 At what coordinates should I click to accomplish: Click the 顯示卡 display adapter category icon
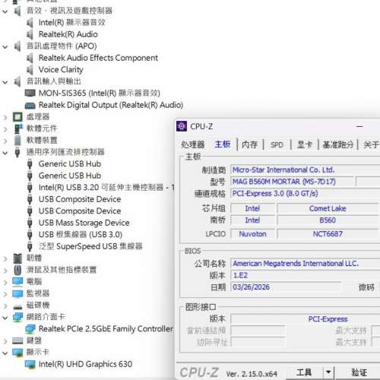click(17, 353)
